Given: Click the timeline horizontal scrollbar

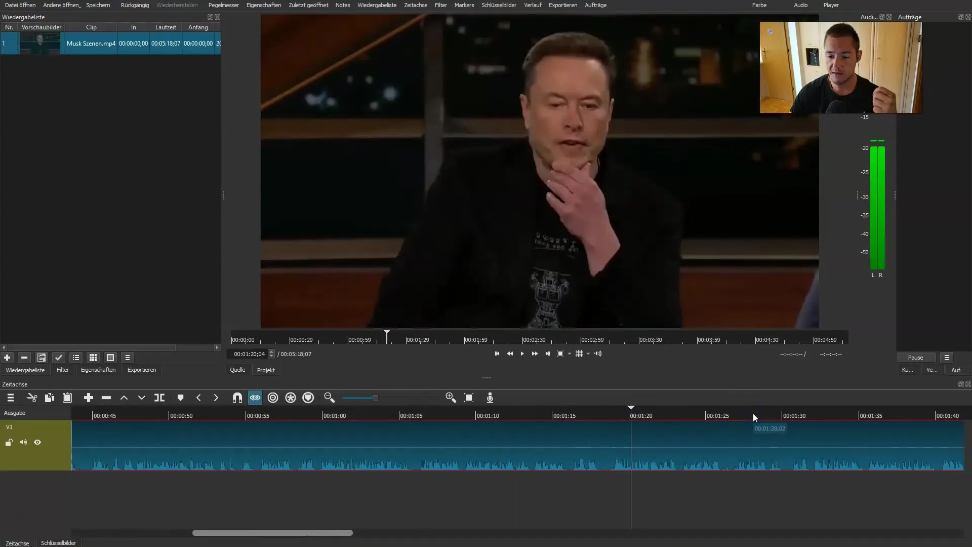Looking at the screenshot, I should coord(272,533).
